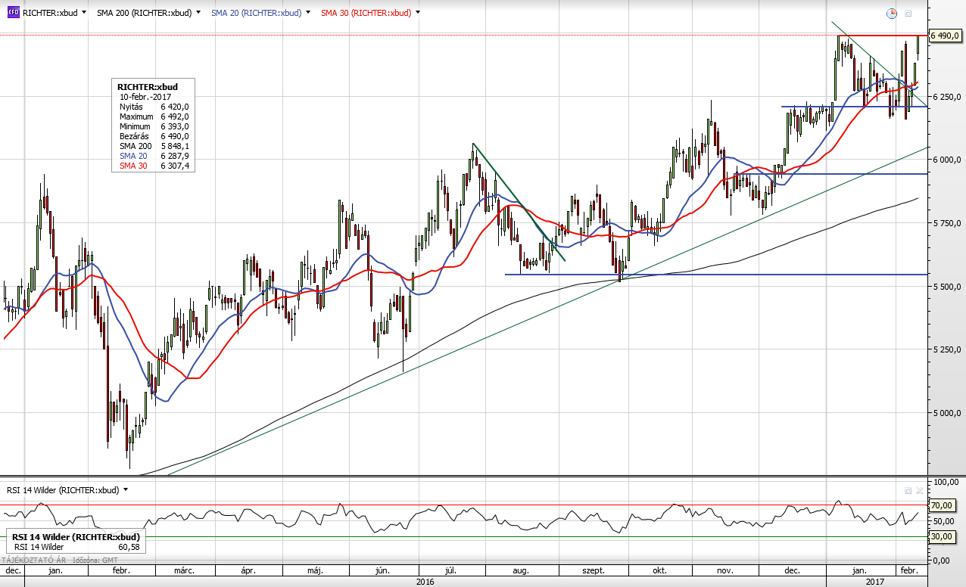This screenshot has width=966, height=587.
Task: Click the máj. month on timeline
Action: tap(317, 570)
